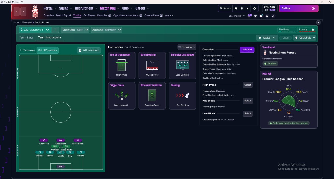Open the Nottingham Forest club crest

35,11
